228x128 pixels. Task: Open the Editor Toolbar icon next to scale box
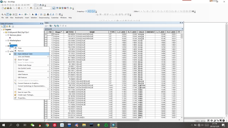point(54,8)
